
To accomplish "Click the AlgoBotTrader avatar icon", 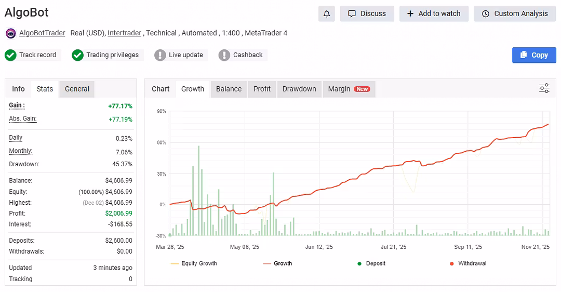I will click(10, 33).
